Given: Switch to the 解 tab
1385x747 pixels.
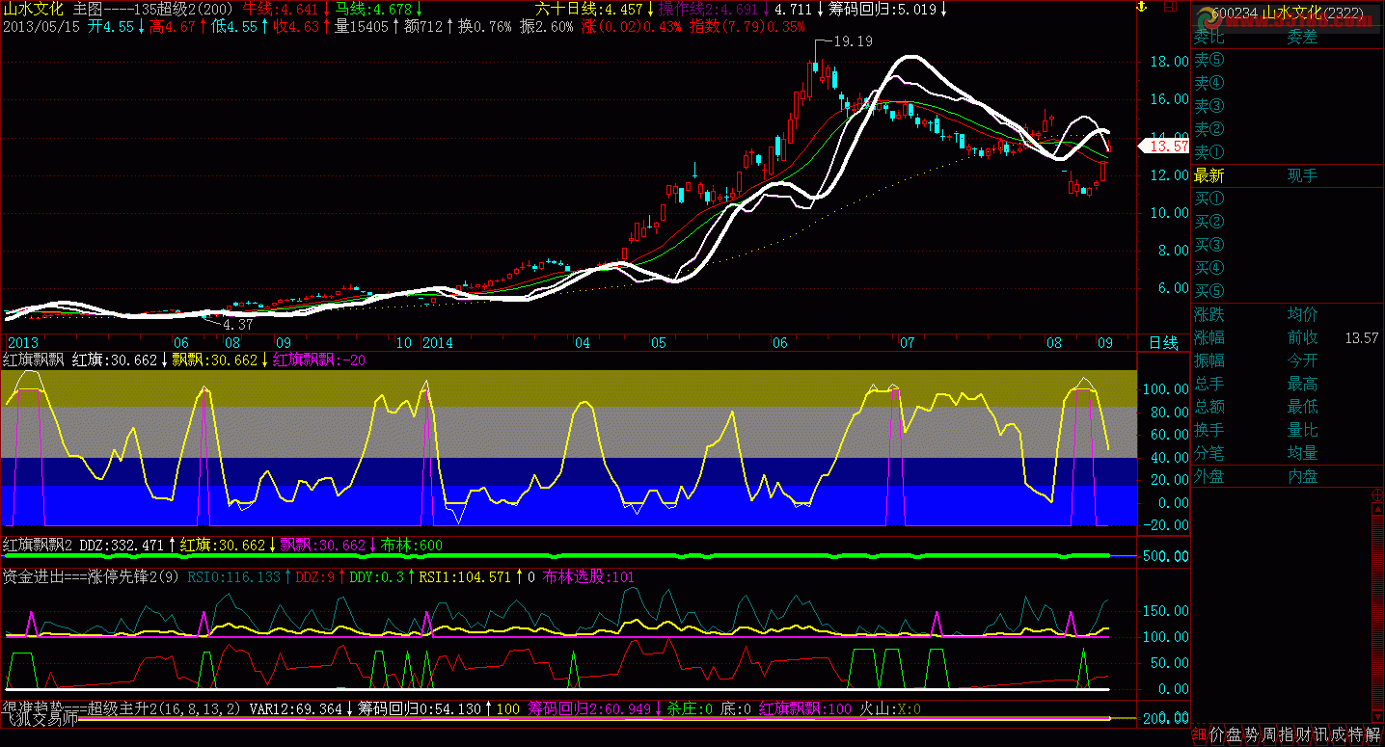Looking at the screenshot, I should (x=1373, y=734).
